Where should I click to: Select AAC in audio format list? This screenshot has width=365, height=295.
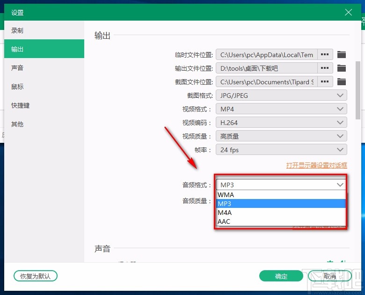point(281,221)
